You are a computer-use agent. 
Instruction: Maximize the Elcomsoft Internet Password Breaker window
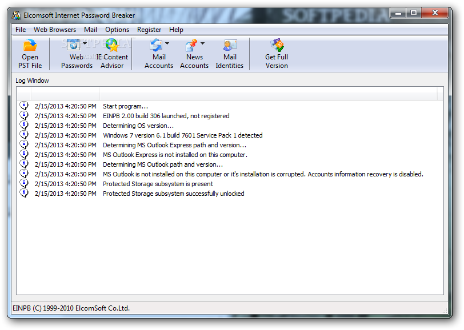pos(413,13)
